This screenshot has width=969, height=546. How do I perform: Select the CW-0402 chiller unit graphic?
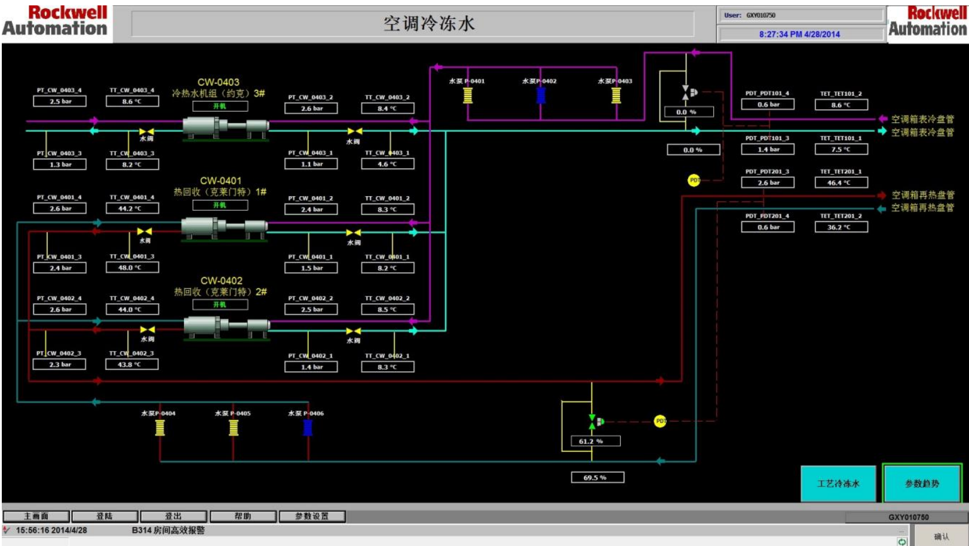click(226, 327)
